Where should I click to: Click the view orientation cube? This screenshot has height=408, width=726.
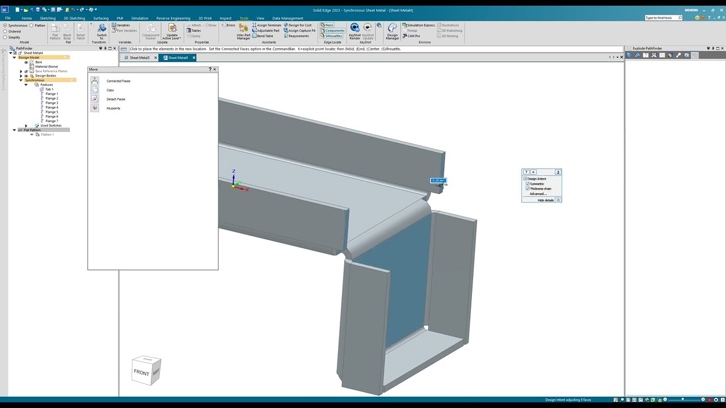point(146,372)
